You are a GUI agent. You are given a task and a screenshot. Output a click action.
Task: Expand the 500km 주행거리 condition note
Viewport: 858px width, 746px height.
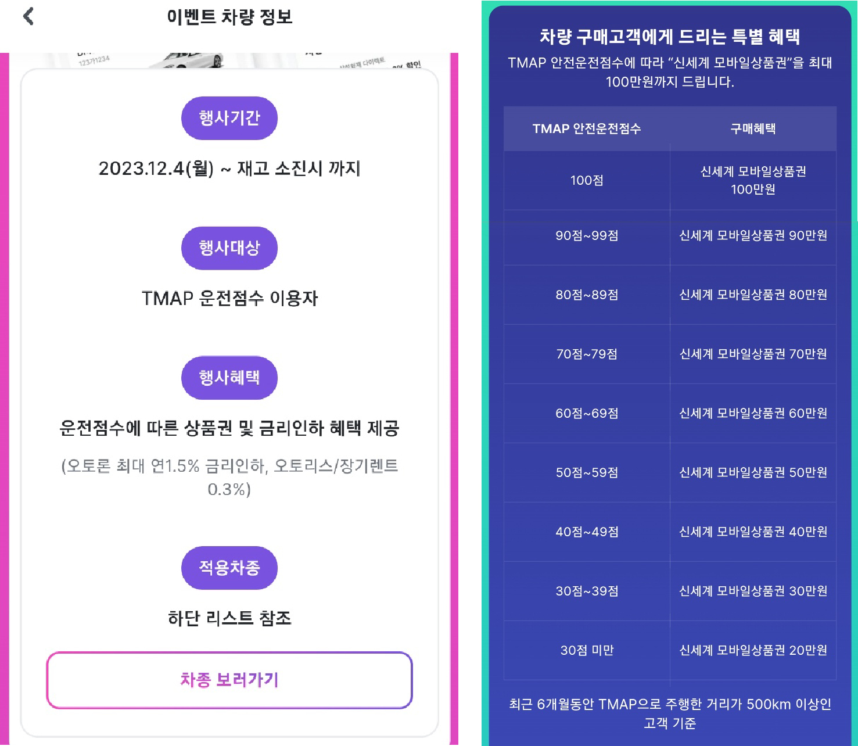(x=670, y=713)
